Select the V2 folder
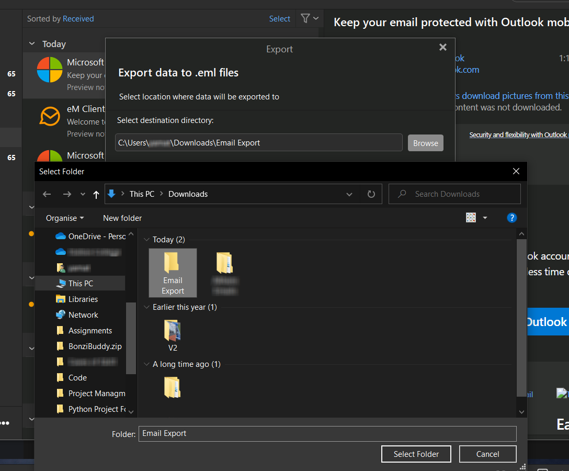The image size is (569, 471). pyautogui.click(x=173, y=335)
